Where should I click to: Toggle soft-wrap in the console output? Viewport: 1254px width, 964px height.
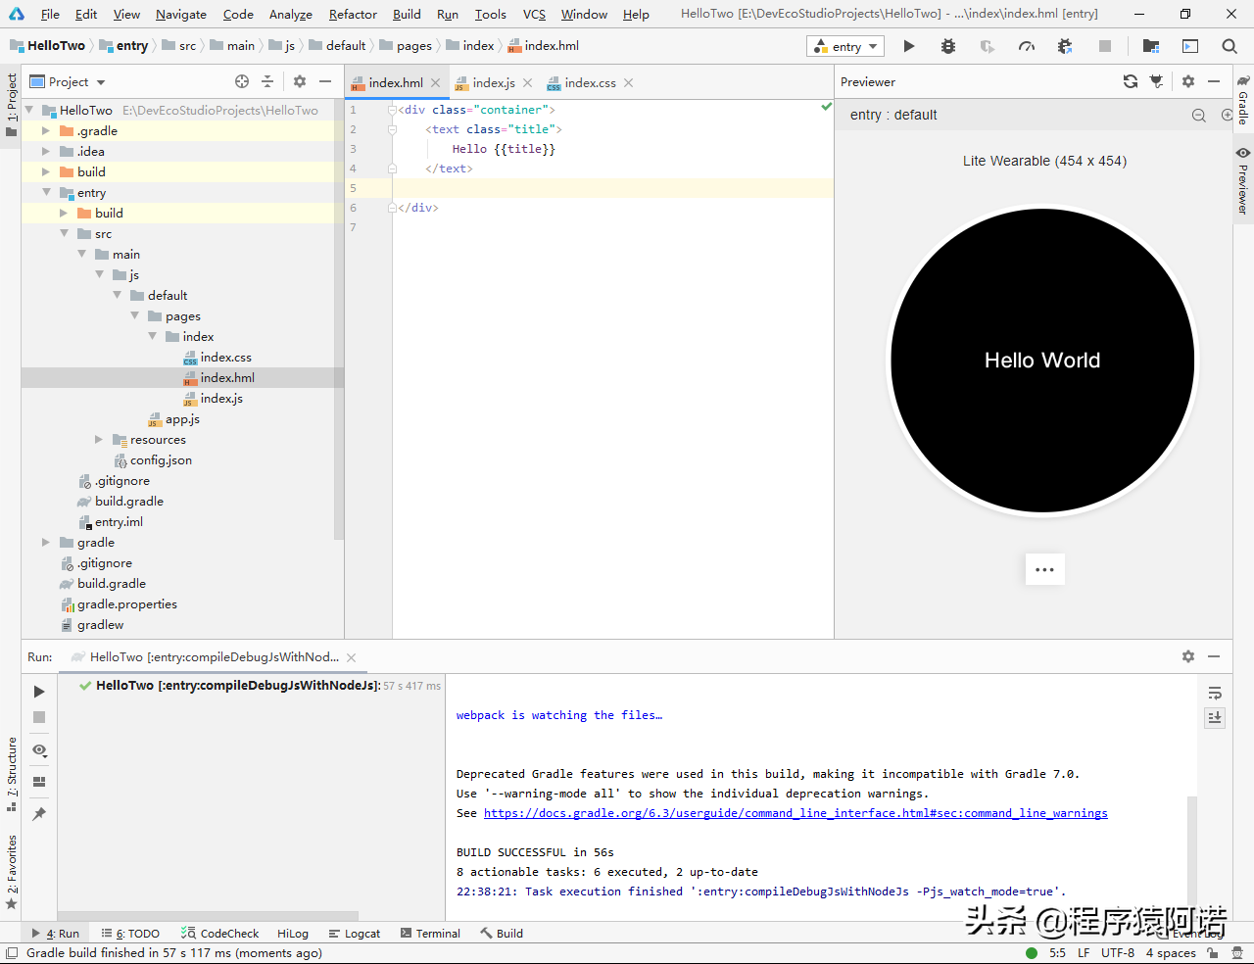(1215, 693)
